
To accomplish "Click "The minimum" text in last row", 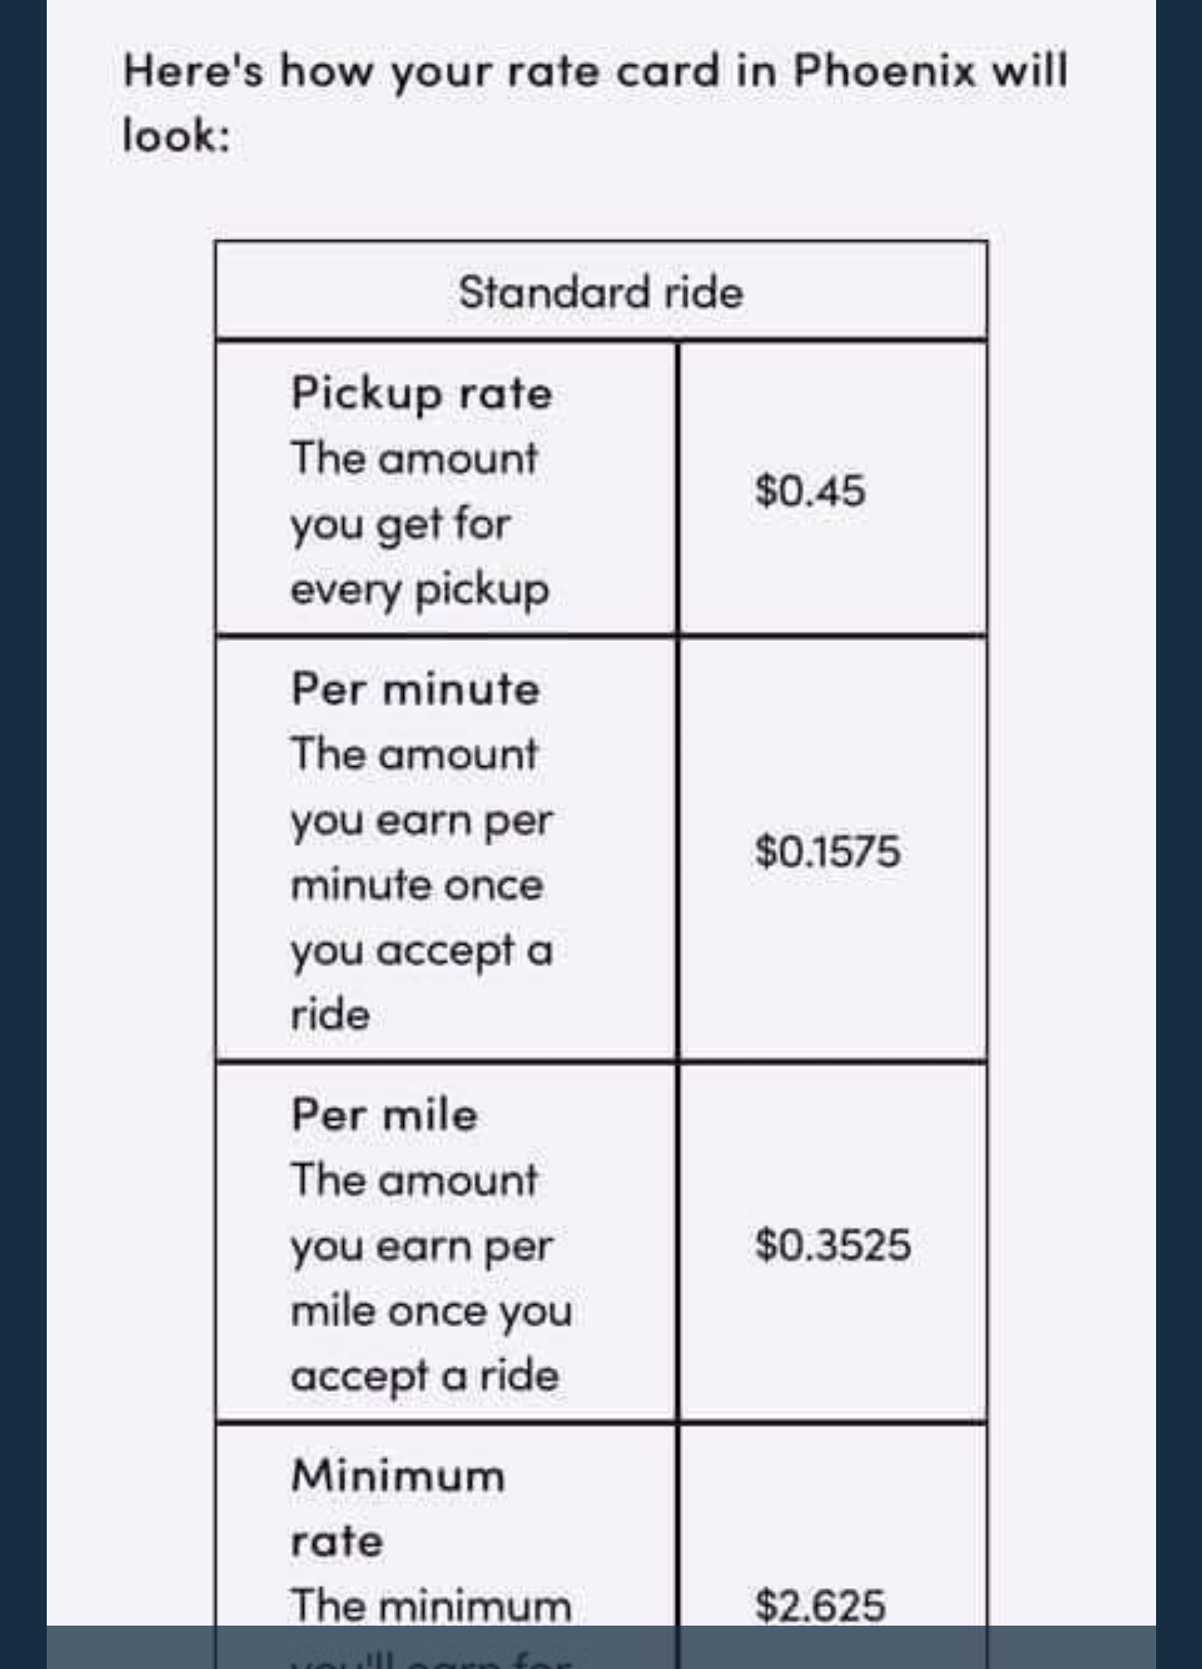I will [x=431, y=1606].
